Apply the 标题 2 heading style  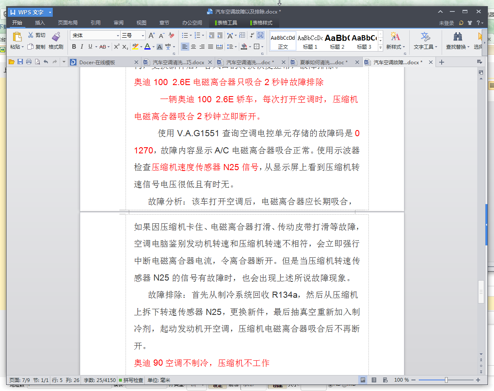[337, 41]
